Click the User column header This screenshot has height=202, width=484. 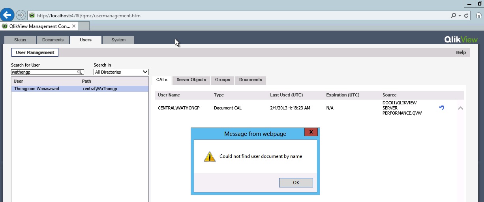tap(19, 81)
